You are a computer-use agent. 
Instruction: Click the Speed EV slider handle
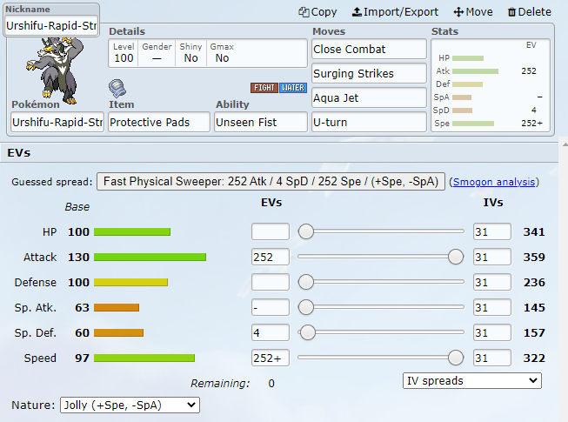[456, 358]
